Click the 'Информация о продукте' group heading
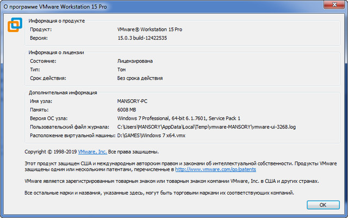Viewport: 348px width, 218px height. coord(57,21)
